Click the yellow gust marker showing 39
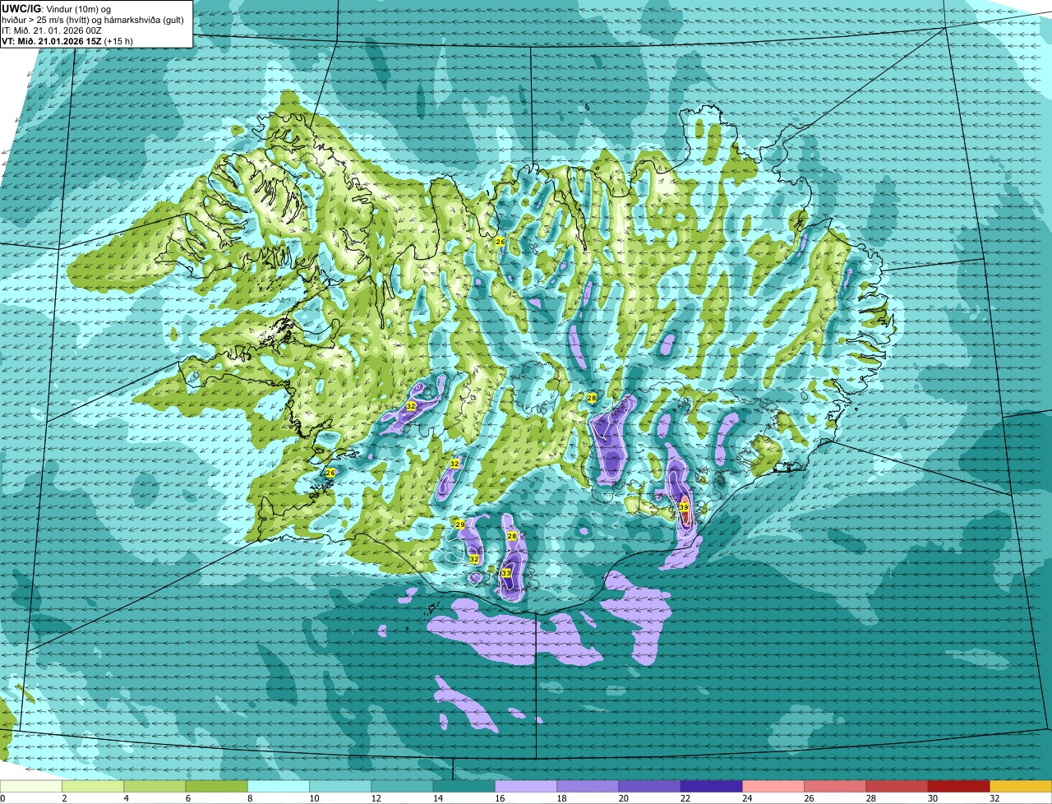The image size is (1052, 804). pos(684,508)
